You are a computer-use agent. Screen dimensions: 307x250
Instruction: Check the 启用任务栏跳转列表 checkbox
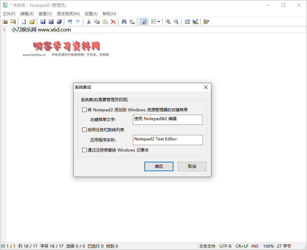[x=85, y=130]
